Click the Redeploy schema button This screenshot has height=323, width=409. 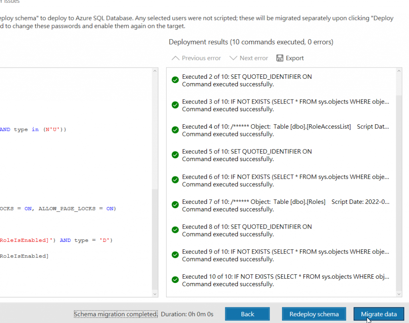coord(314,314)
